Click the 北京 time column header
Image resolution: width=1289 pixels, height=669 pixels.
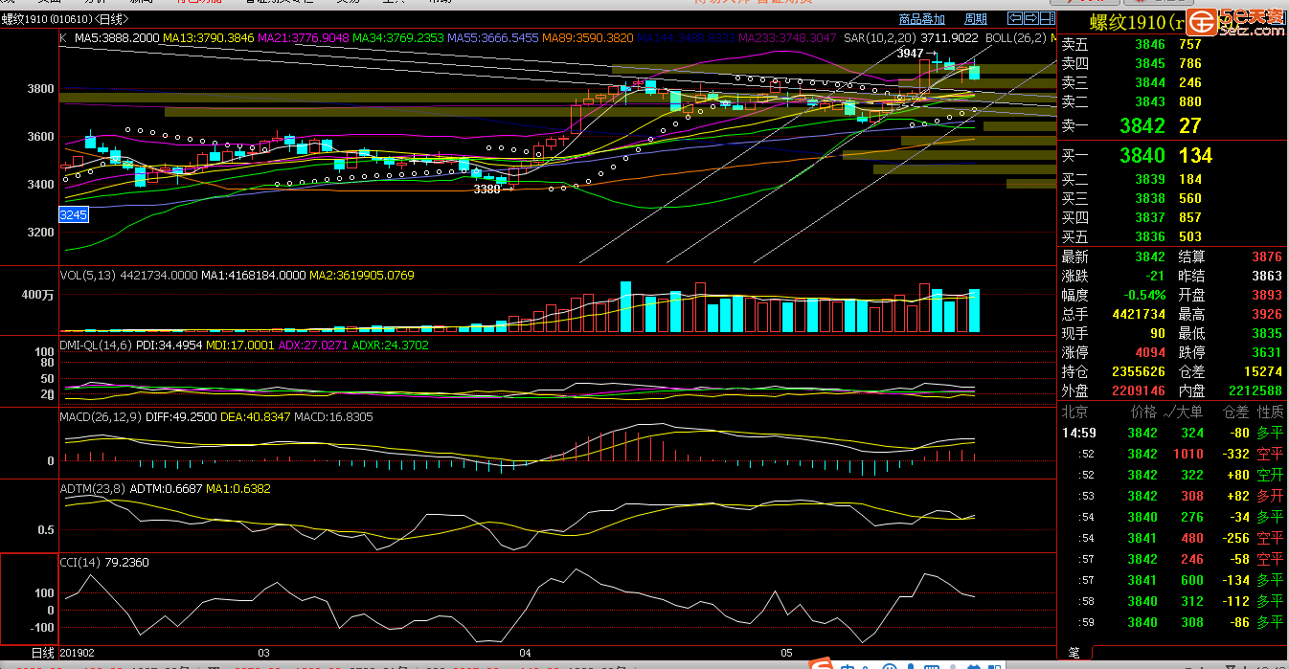(1074, 412)
